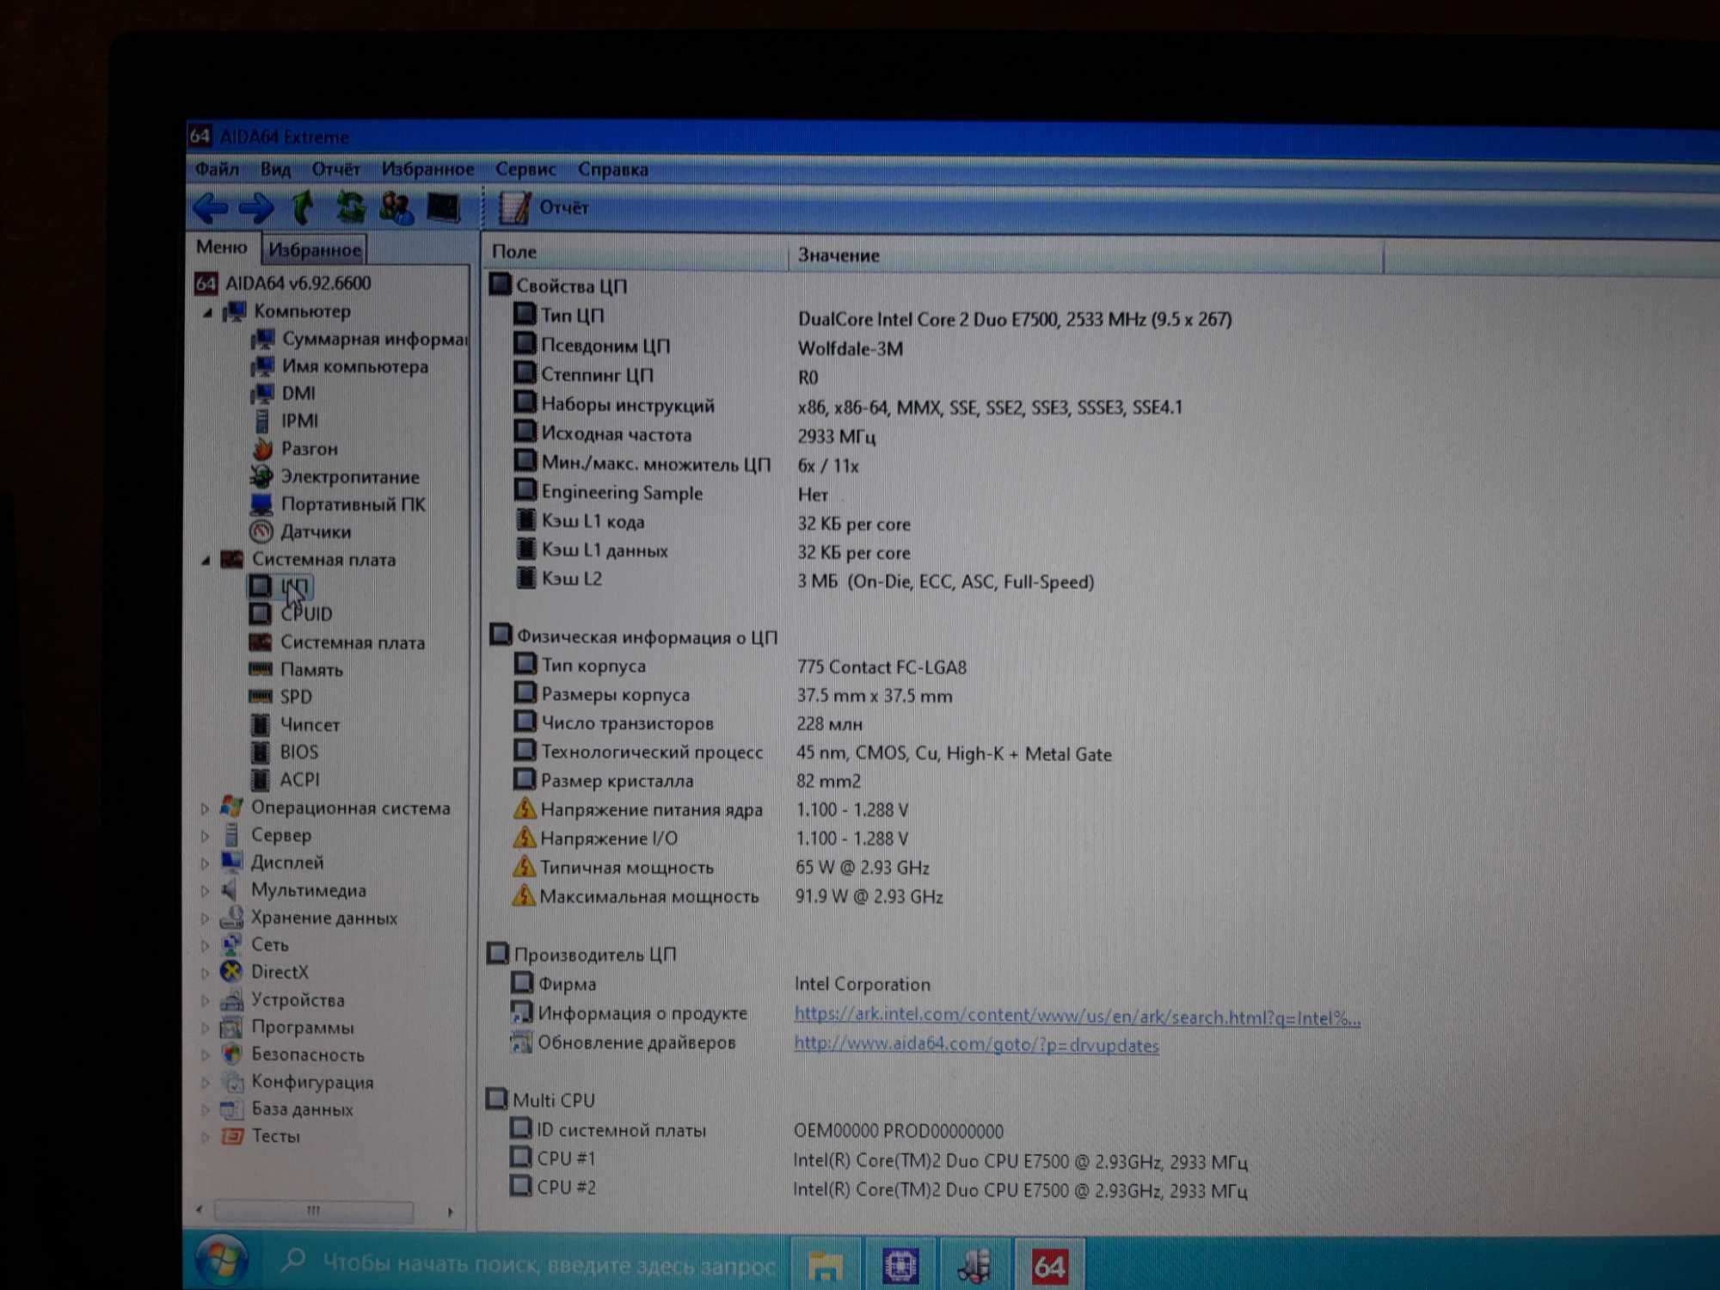Expand the Мультимедиа tree node
Viewport: 1720px width, 1290px height.
(x=205, y=891)
